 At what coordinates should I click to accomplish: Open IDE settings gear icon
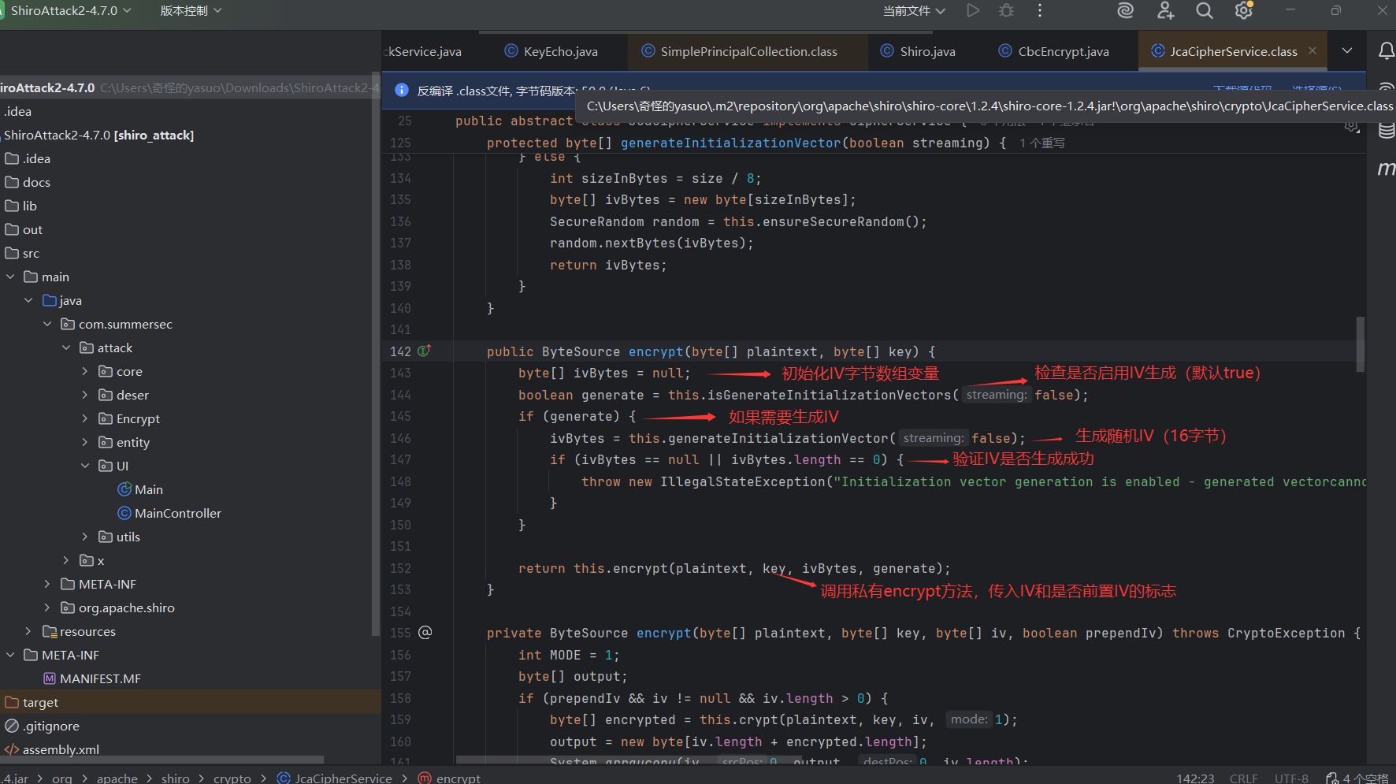[1243, 11]
